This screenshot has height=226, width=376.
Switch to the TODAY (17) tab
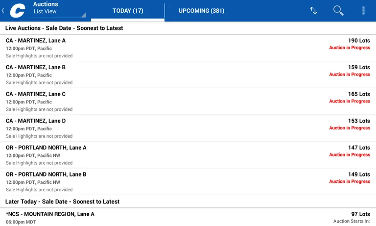pos(128,11)
